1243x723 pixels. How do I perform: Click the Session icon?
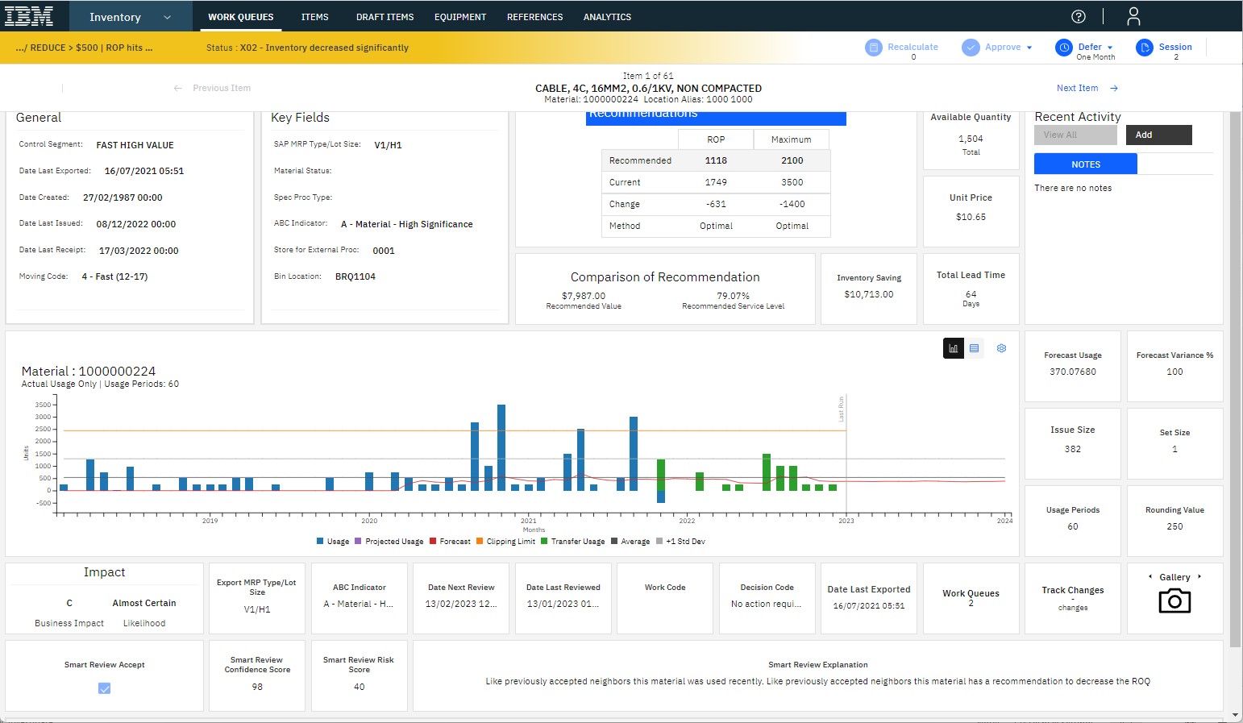[1145, 48]
